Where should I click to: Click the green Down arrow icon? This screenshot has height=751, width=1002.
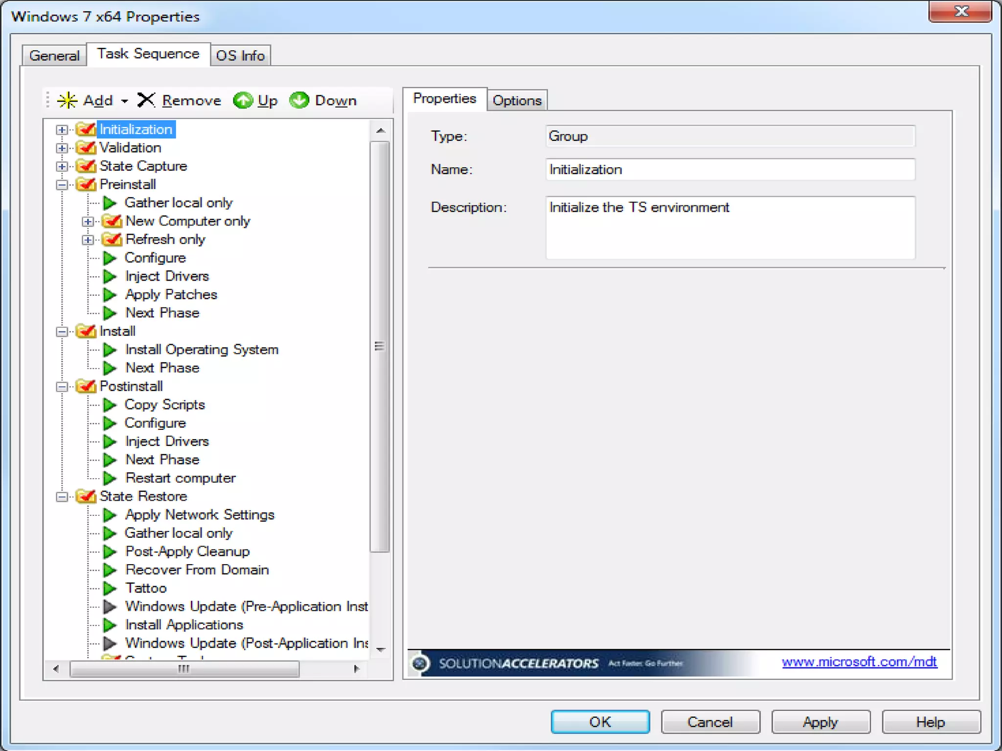point(299,100)
